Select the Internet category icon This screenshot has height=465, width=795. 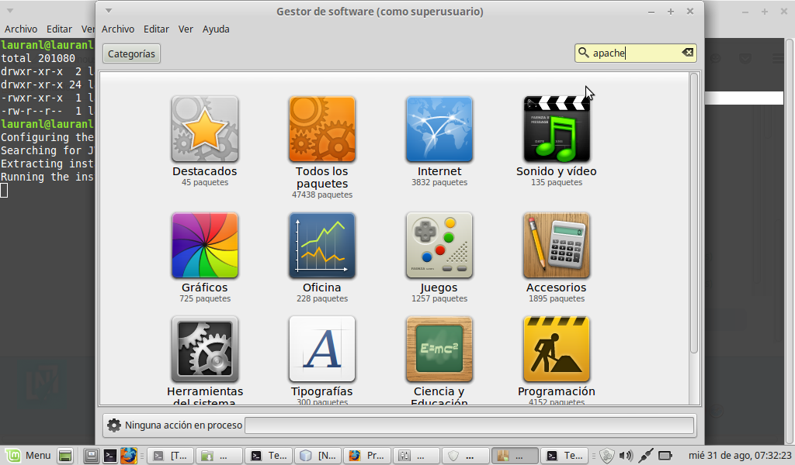coord(439,129)
